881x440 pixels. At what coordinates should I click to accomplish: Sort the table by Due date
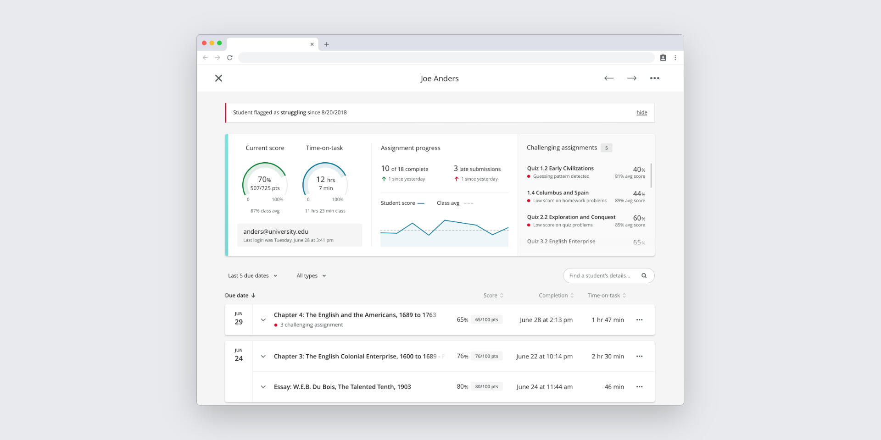point(240,296)
